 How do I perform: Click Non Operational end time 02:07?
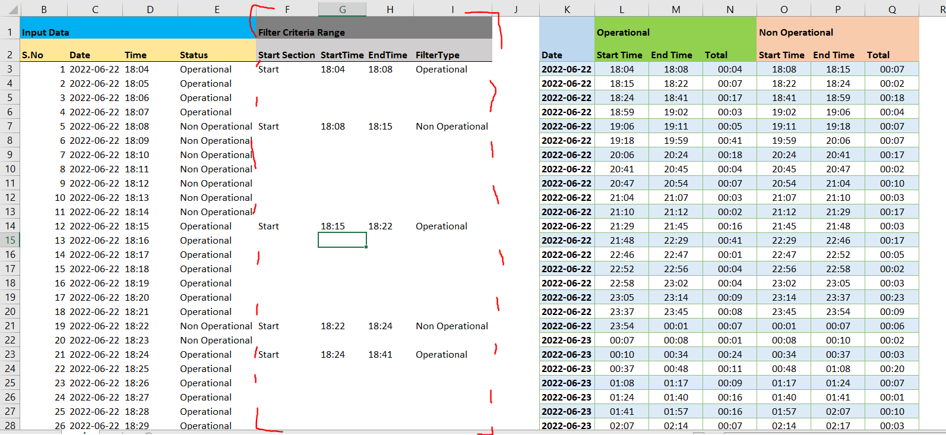tap(838, 411)
